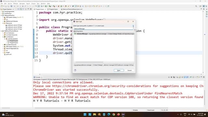The image size is (208, 117).
Task: Expand the Maven Dependencies node
Action: point(3,48)
